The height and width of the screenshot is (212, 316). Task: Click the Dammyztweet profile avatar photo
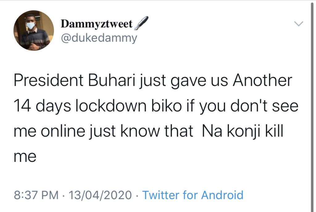[x=34, y=30]
